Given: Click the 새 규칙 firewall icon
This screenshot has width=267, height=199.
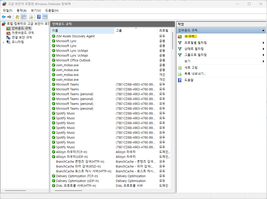Looking at the screenshot, I should 180,37.
